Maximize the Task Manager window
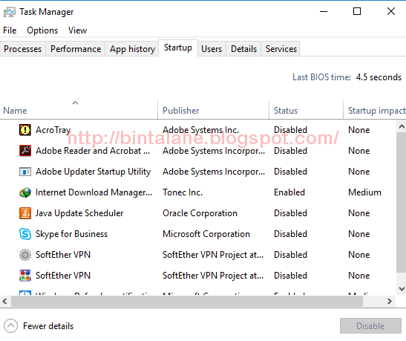 [357, 11]
